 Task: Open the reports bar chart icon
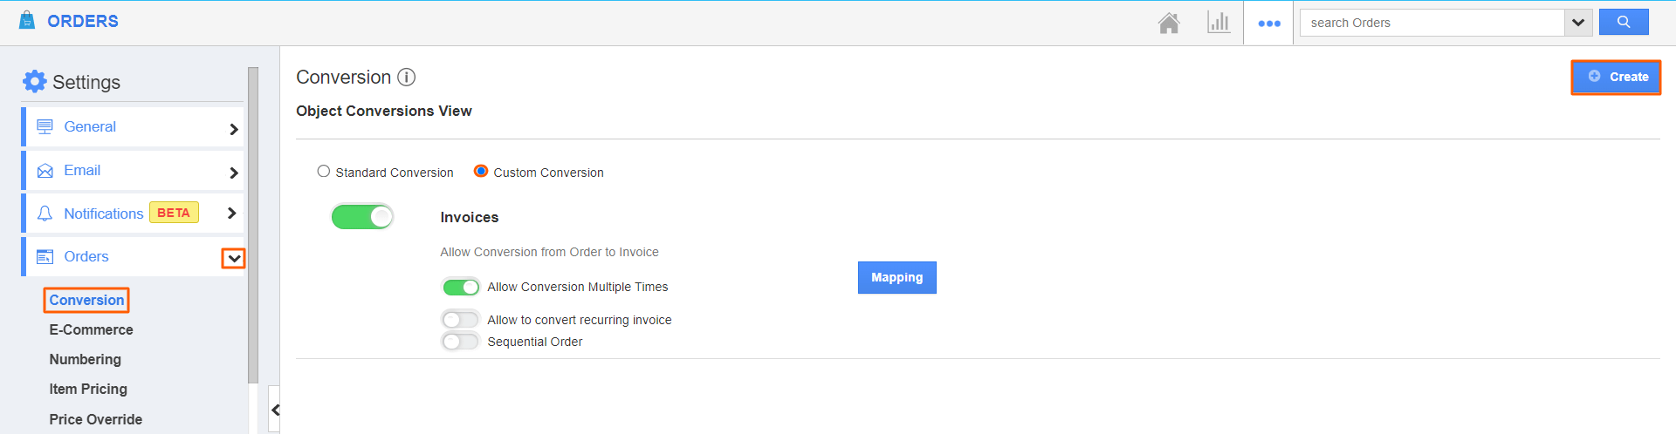coord(1219,23)
